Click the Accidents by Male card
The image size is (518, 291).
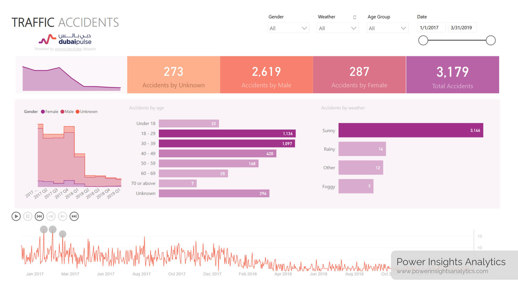(266, 75)
